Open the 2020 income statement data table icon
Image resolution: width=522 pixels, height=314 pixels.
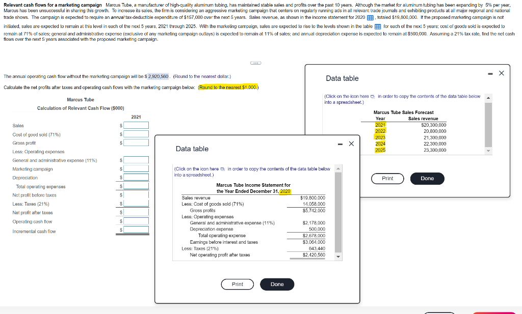point(370,18)
